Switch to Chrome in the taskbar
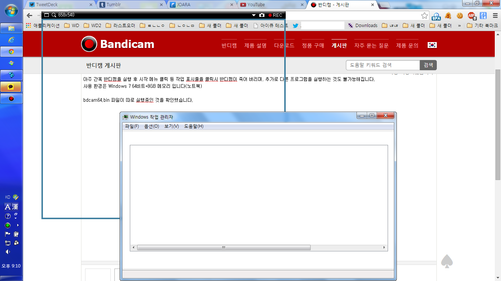This screenshot has width=501, height=281. tap(11, 52)
